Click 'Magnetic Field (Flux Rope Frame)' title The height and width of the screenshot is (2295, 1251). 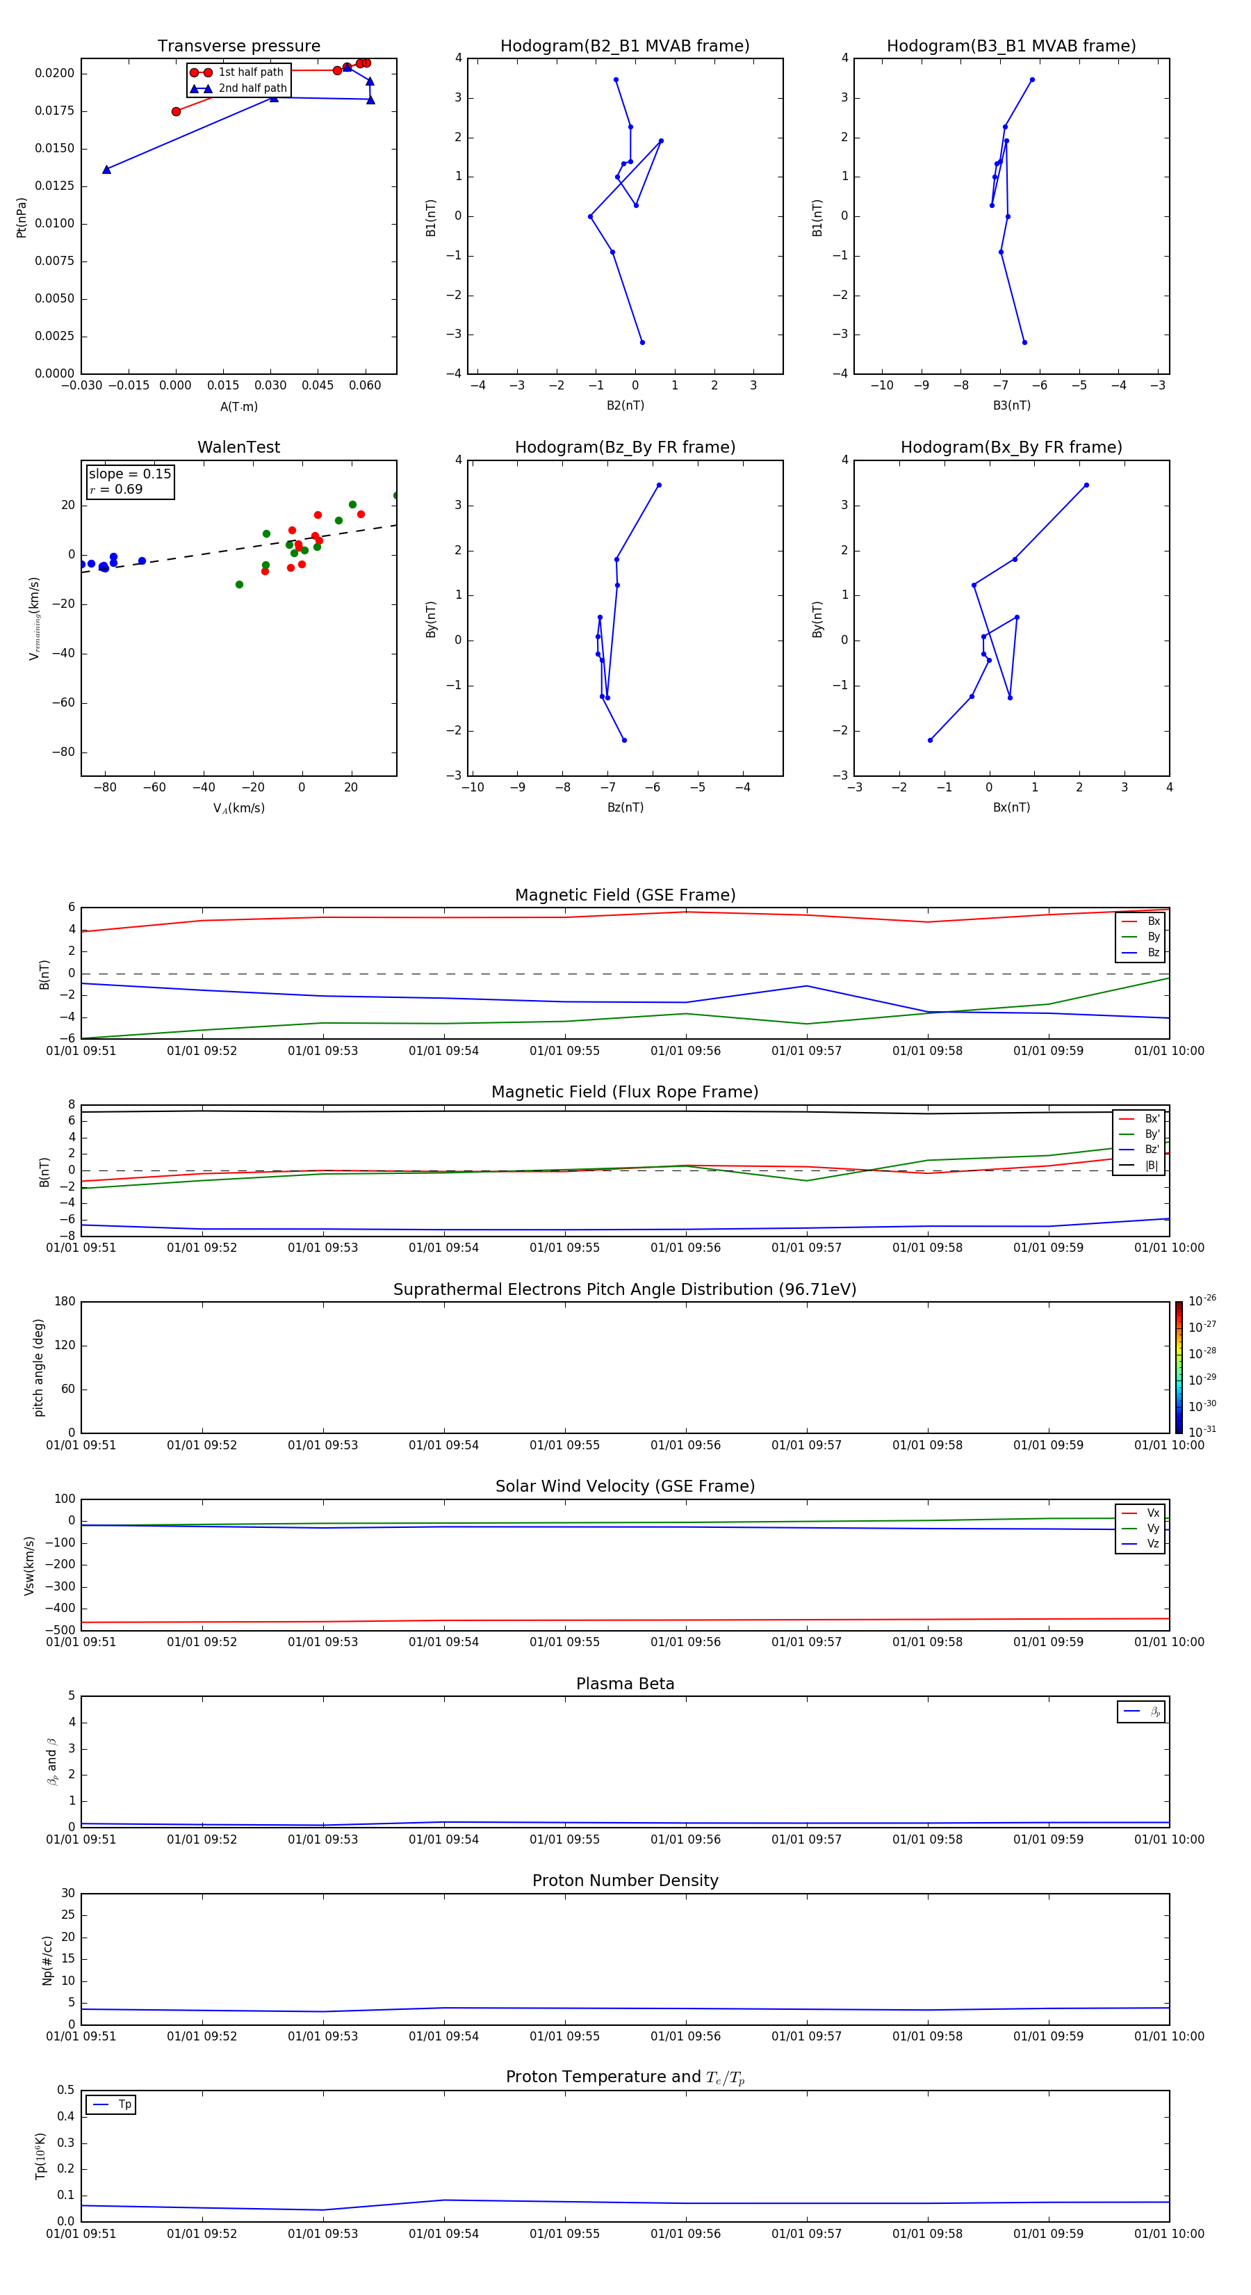click(625, 1093)
